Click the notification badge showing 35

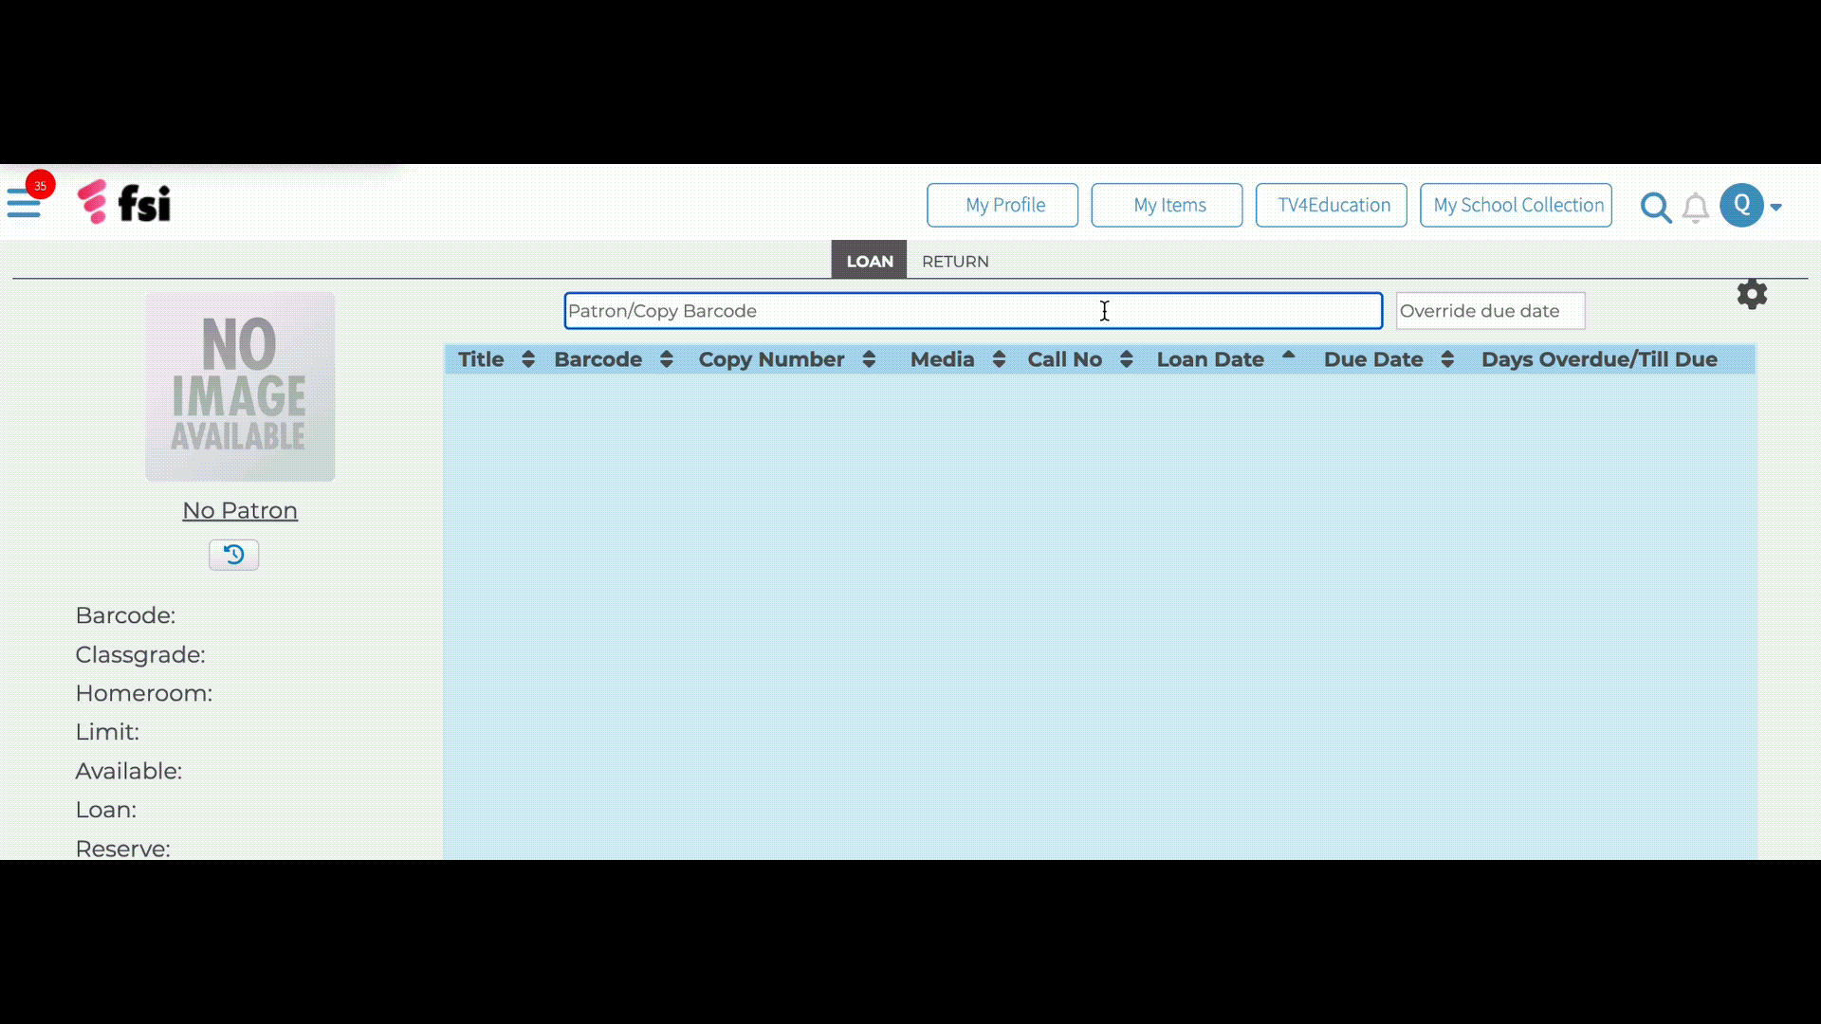[40, 185]
